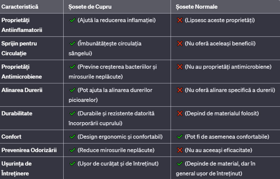Click the red X beside "Lipsesc aceste proprietăți"
This screenshot has width=280, height=179.
180,20
